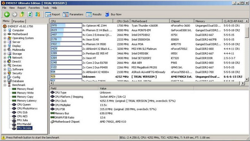This screenshot has width=250, height=141.
Task: Sort by the Motherboard column header
Action: pos(150,21)
